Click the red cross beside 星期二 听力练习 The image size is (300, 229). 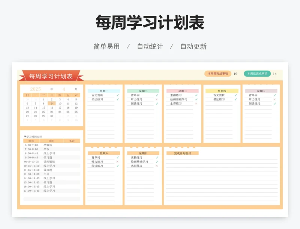(157, 99)
